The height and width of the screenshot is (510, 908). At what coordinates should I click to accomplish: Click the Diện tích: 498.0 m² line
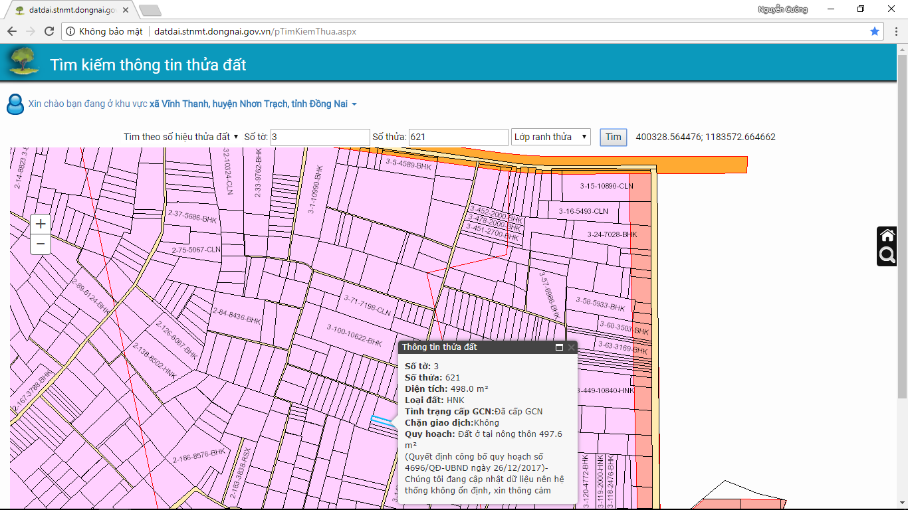(447, 388)
